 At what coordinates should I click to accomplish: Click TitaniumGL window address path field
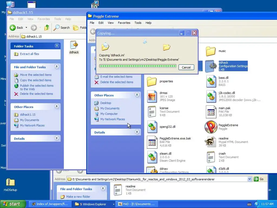[157, 179]
